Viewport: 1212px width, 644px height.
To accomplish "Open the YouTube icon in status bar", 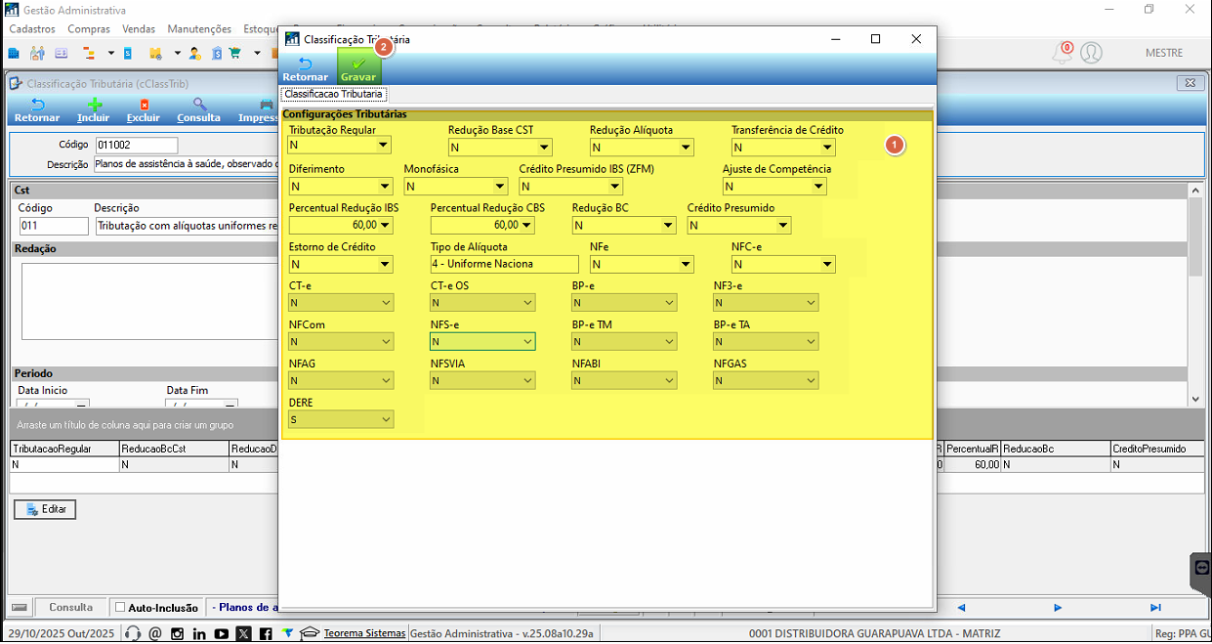I will (222, 633).
